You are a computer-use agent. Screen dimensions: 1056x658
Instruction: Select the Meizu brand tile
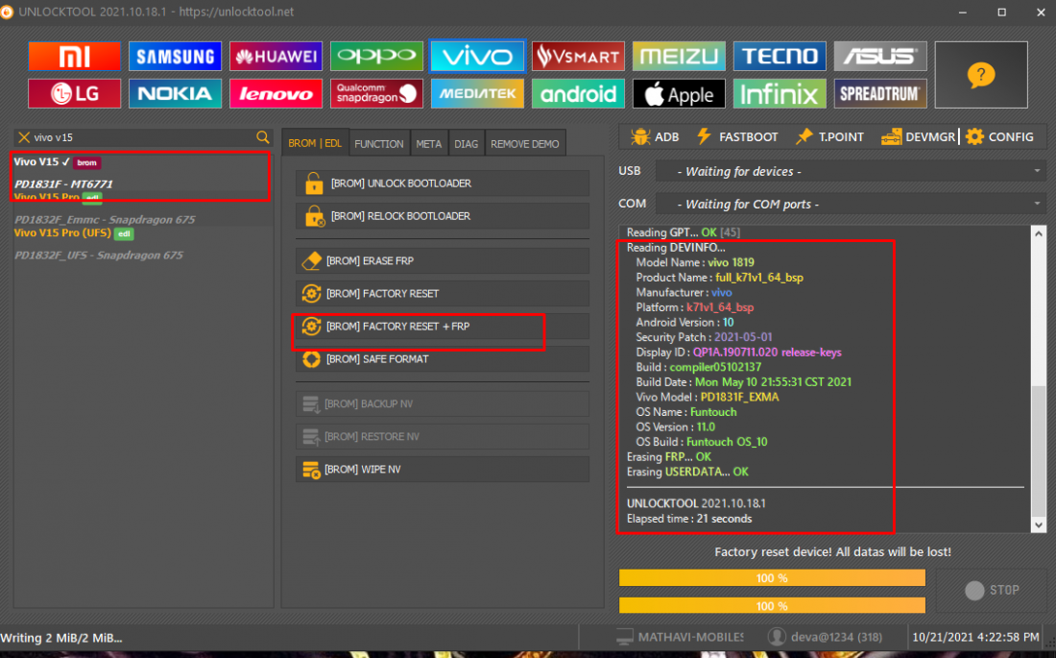coord(679,57)
